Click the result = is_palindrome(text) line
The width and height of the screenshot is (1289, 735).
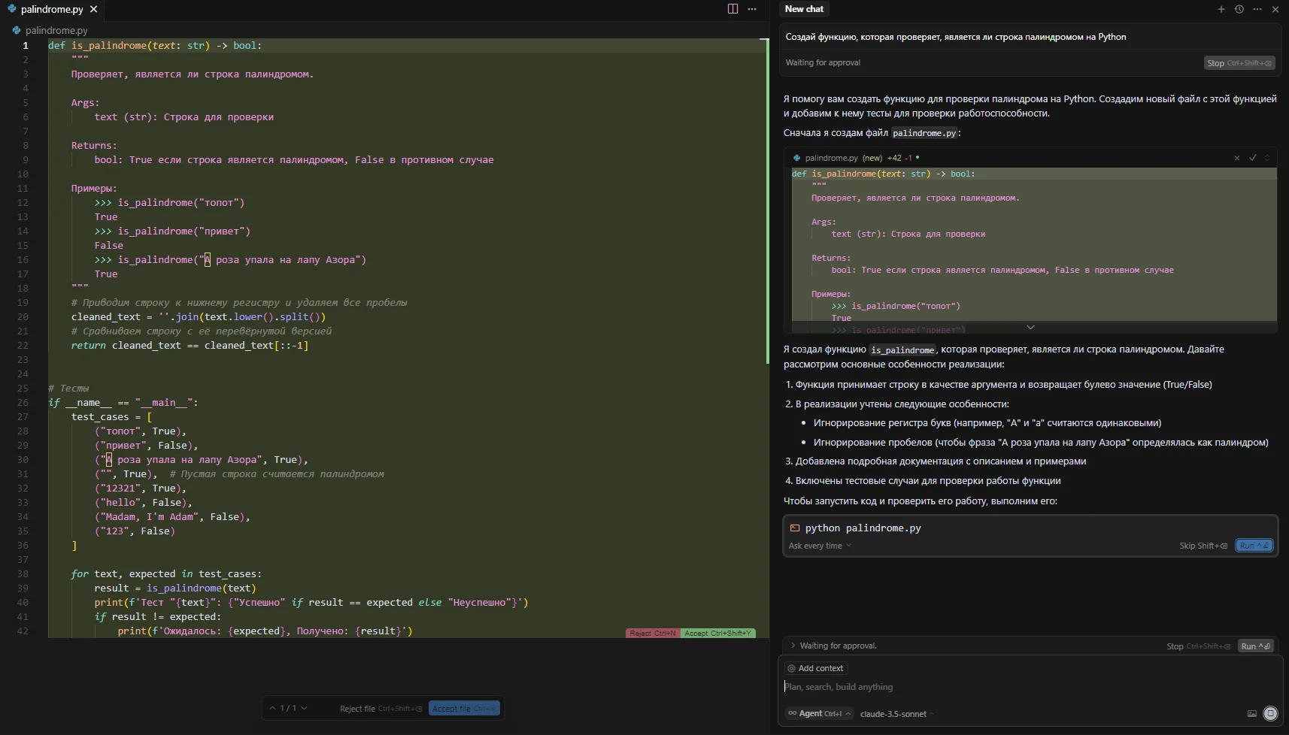175,588
